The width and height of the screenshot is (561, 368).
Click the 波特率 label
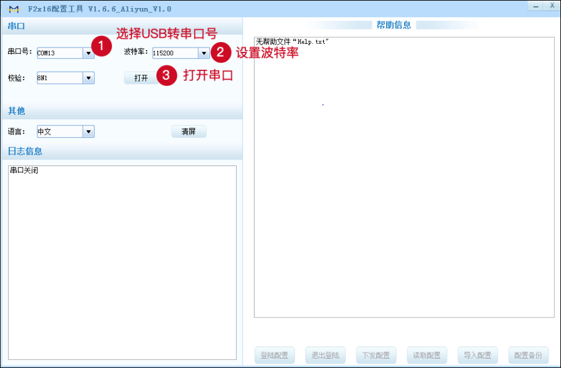[x=135, y=51]
